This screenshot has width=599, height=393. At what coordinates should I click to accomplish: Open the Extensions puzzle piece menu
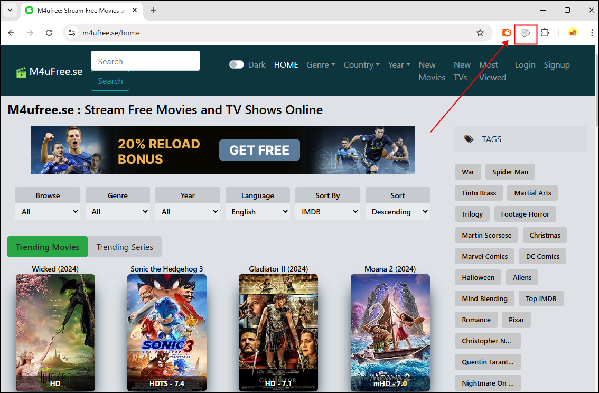[545, 33]
